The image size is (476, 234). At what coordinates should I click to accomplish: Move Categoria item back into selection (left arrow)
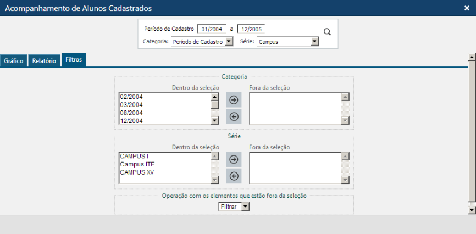[234, 116]
